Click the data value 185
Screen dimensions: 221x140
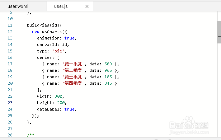(108, 77)
